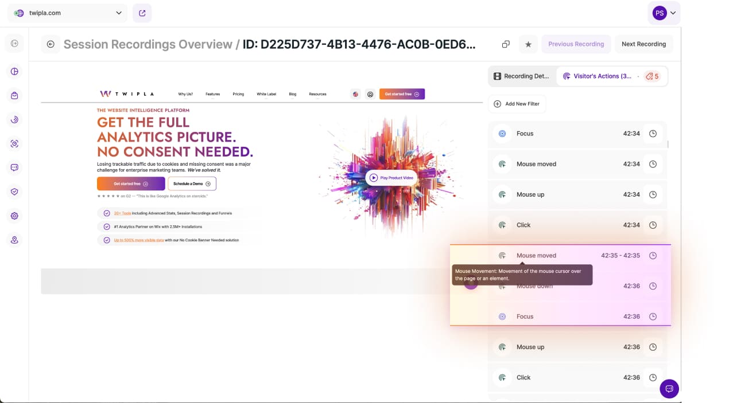Click the Play Product Video button in recording

(x=391, y=178)
